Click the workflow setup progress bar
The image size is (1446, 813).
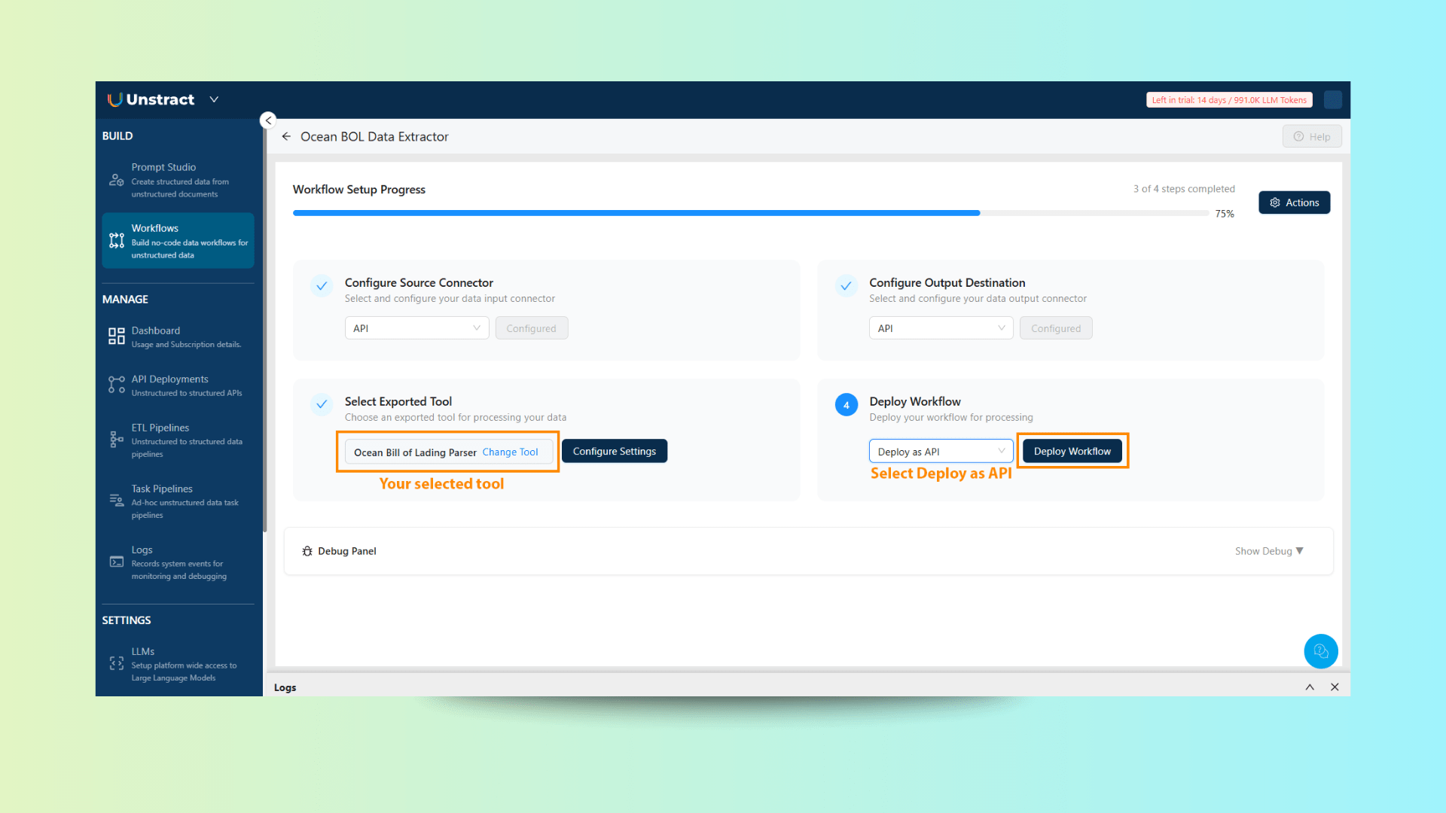[x=750, y=213]
